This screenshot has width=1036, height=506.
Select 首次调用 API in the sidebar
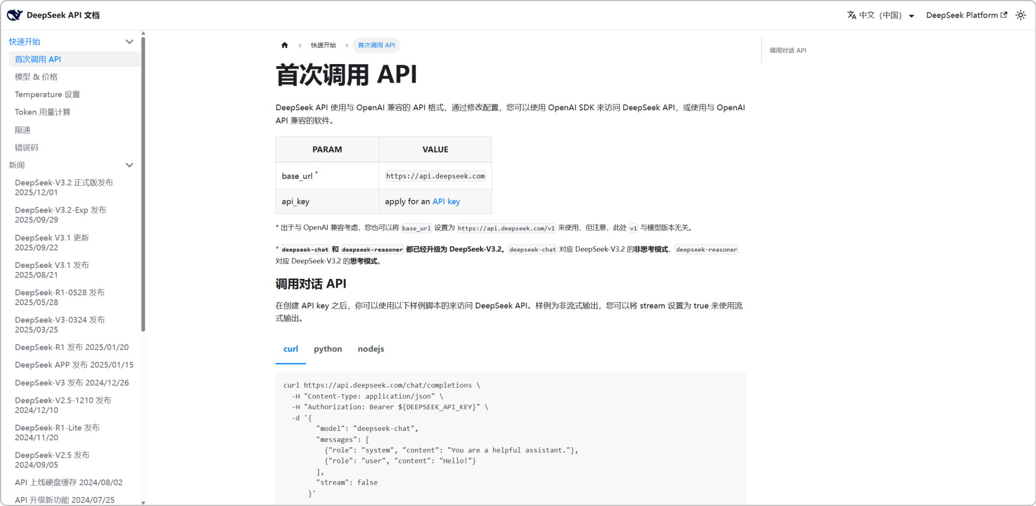(x=75, y=59)
